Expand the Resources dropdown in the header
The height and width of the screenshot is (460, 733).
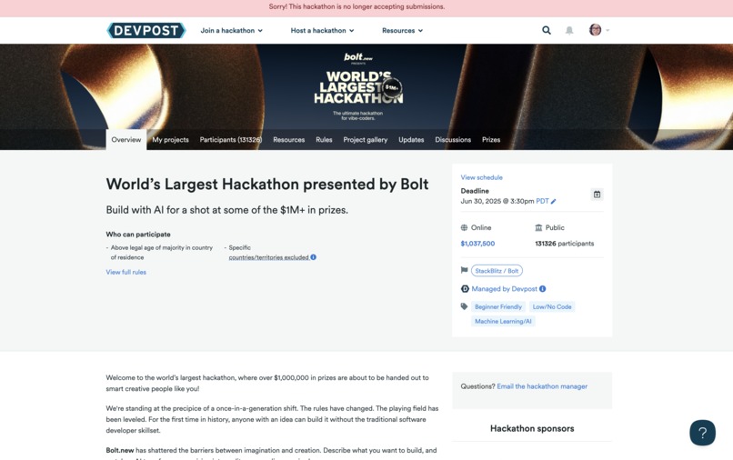(402, 30)
